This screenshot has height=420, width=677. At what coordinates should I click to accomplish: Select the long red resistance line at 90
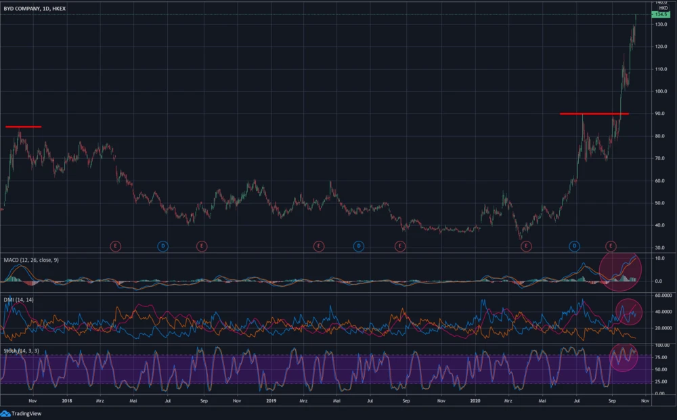pyautogui.click(x=594, y=114)
